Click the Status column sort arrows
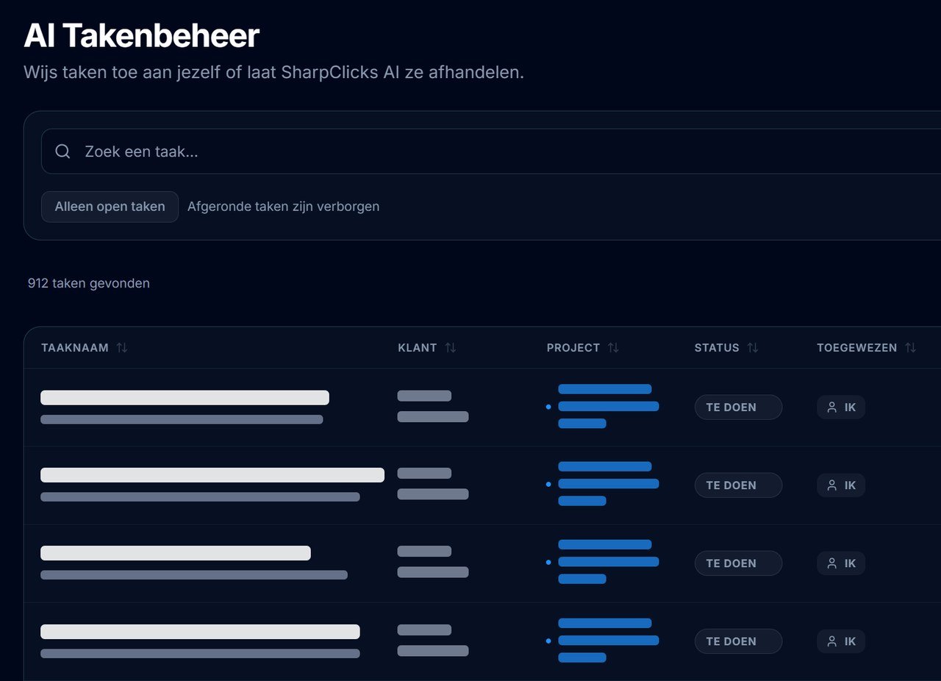 753,348
